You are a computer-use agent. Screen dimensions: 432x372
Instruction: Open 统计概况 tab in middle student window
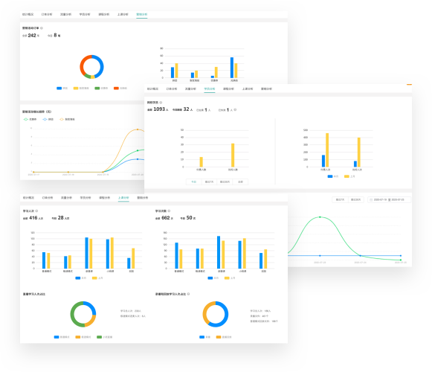click(152, 89)
